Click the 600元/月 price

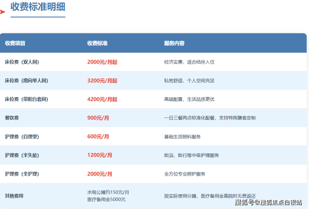point(98,136)
